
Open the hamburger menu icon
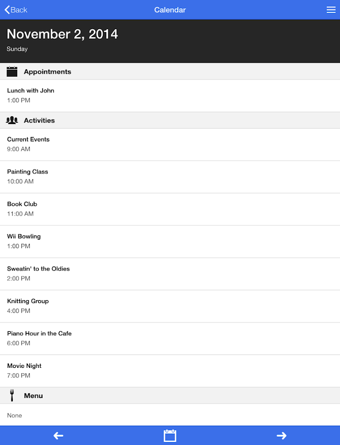point(331,10)
